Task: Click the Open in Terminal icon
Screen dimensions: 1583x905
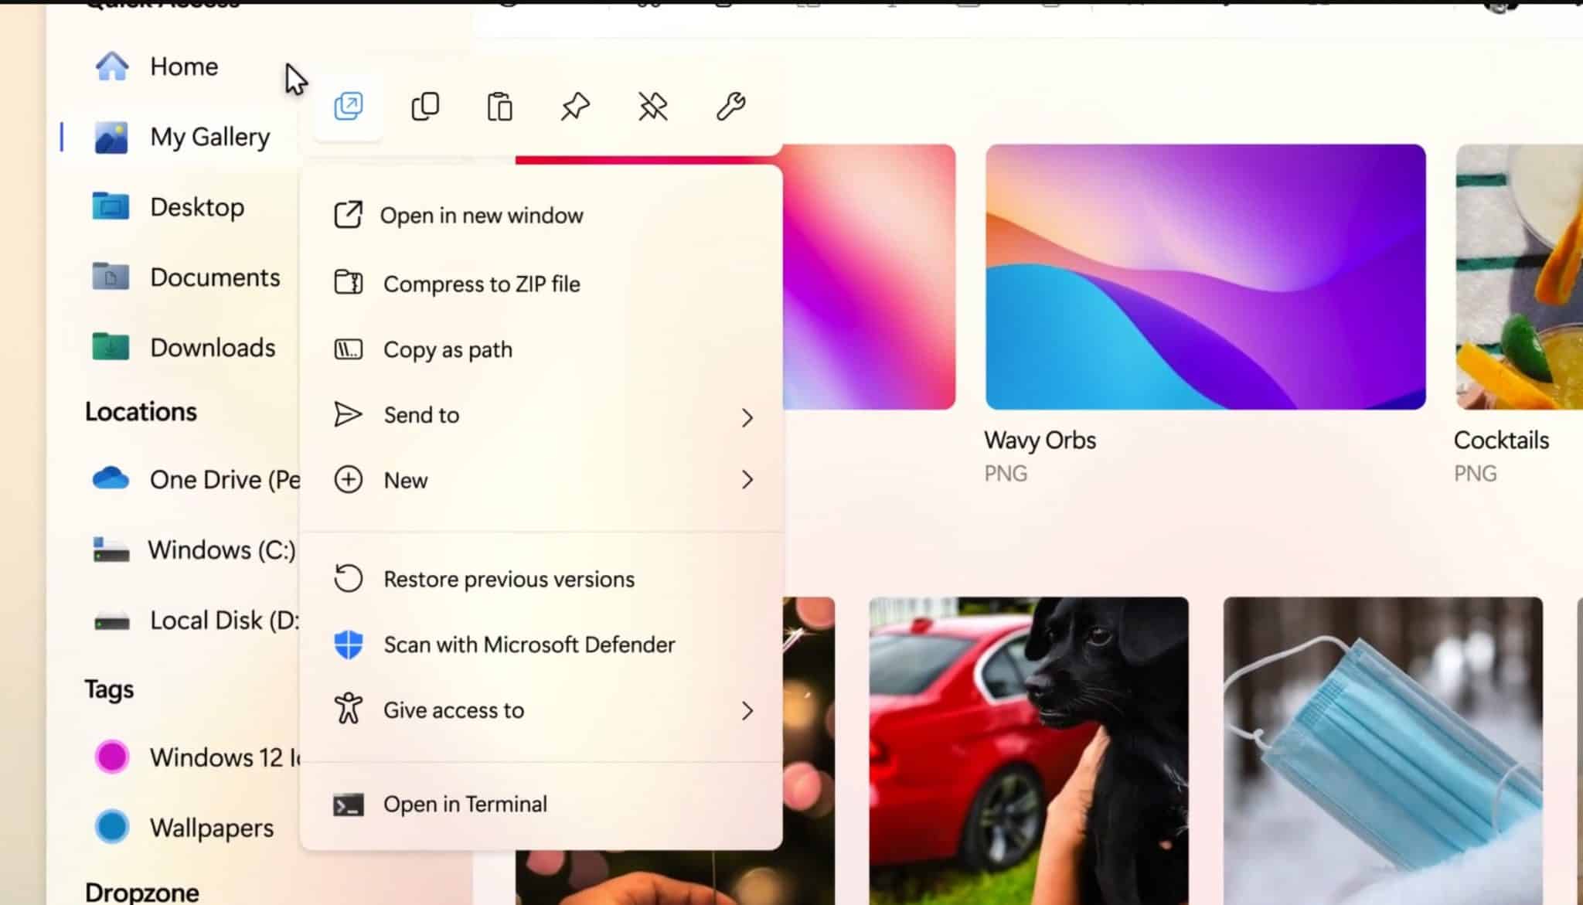Action: tap(349, 804)
